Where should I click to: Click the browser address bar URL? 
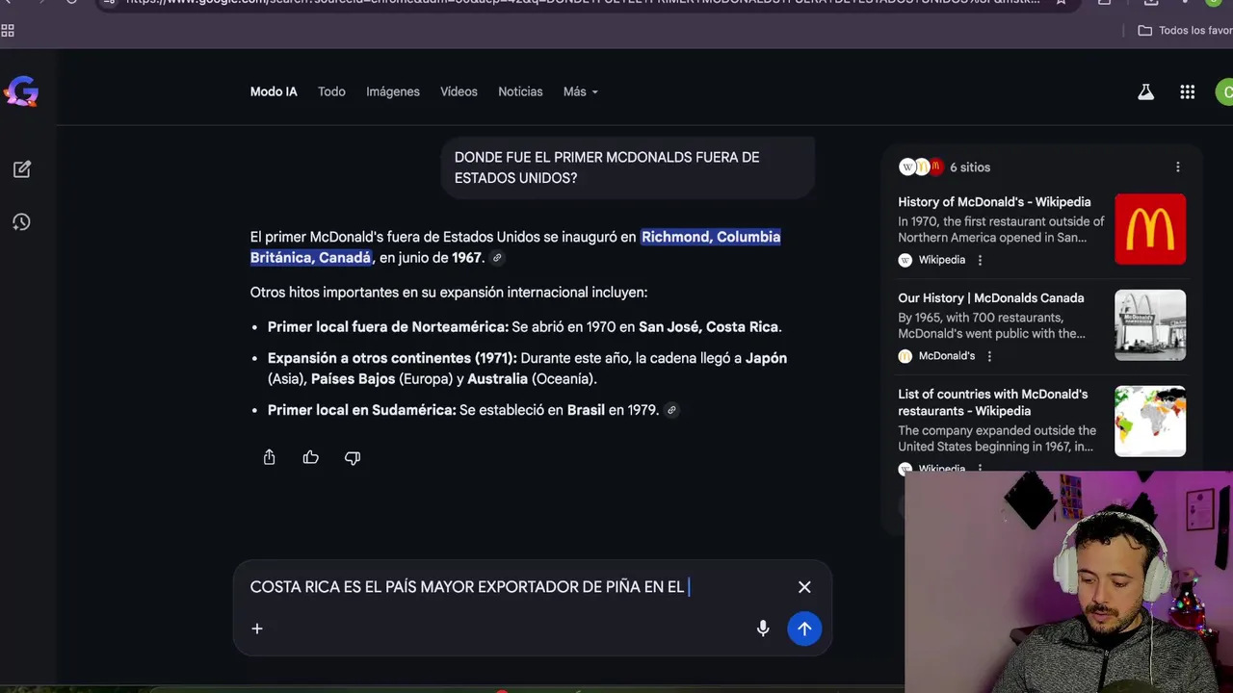tap(582, 2)
